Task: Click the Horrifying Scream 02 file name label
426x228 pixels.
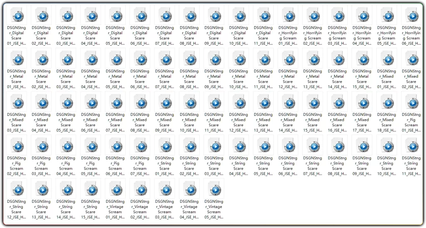Action: click(x=313, y=36)
